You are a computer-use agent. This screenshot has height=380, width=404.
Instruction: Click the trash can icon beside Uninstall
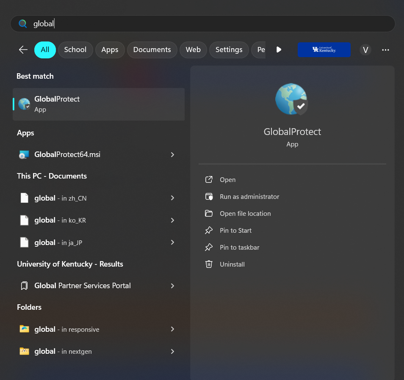click(209, 264)
